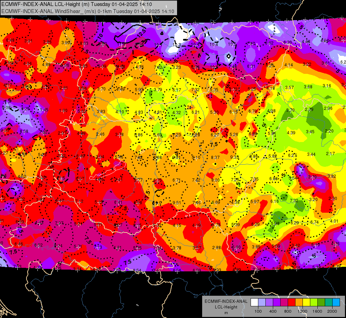Click the map value 3.68
Image resolution: width=346 pixels, height=318 pixels.
[308, 87]
